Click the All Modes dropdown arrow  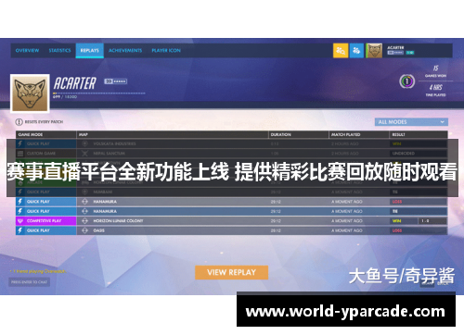tap(443, 122)
